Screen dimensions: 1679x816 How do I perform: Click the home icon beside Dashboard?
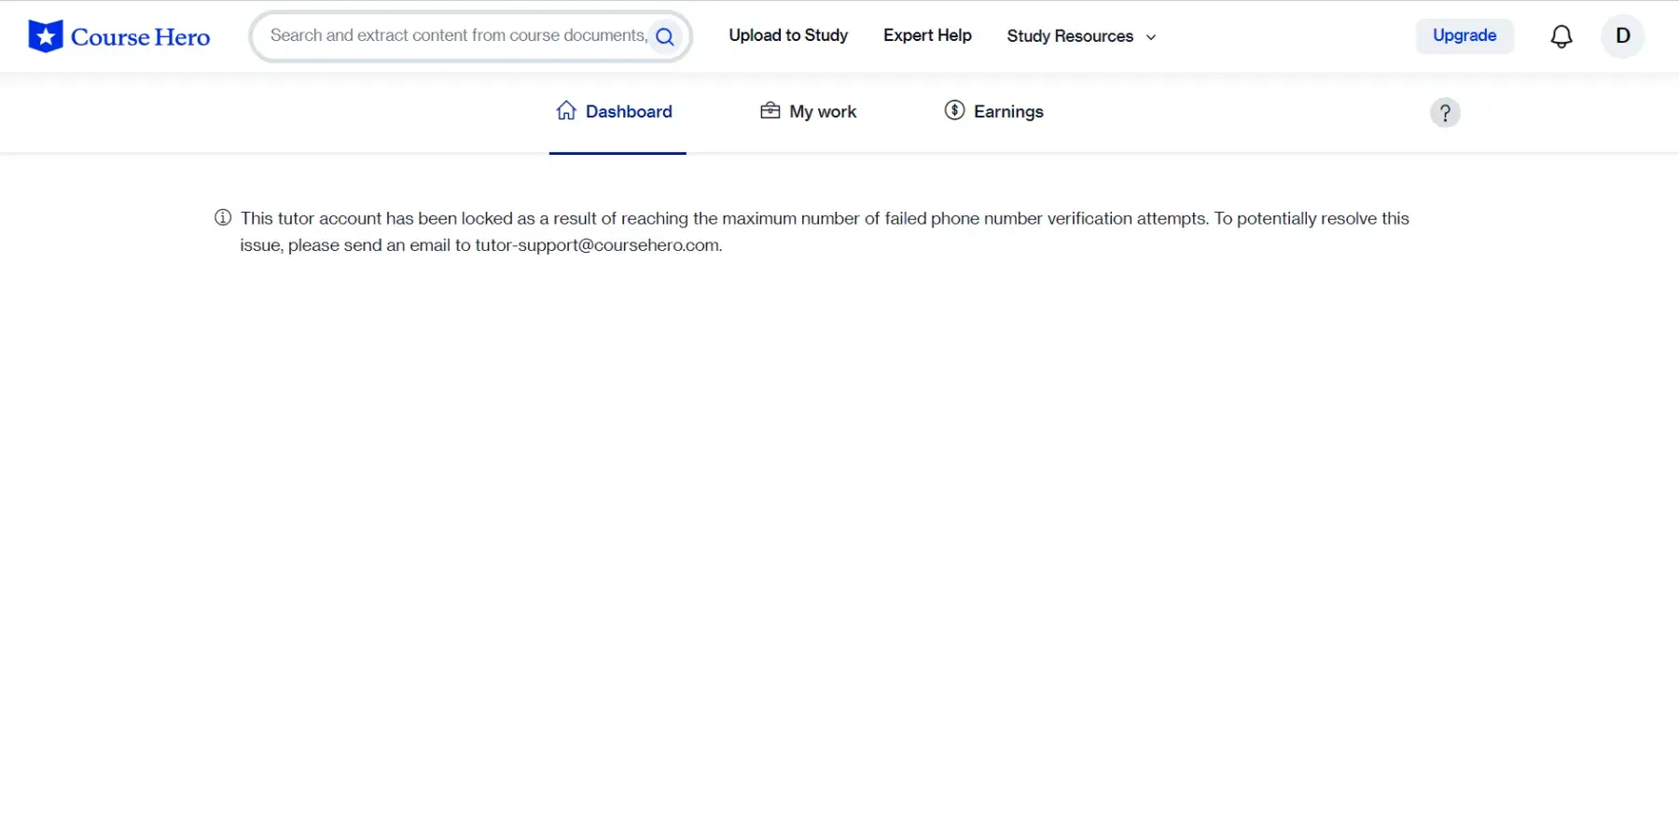coord(566,111)
